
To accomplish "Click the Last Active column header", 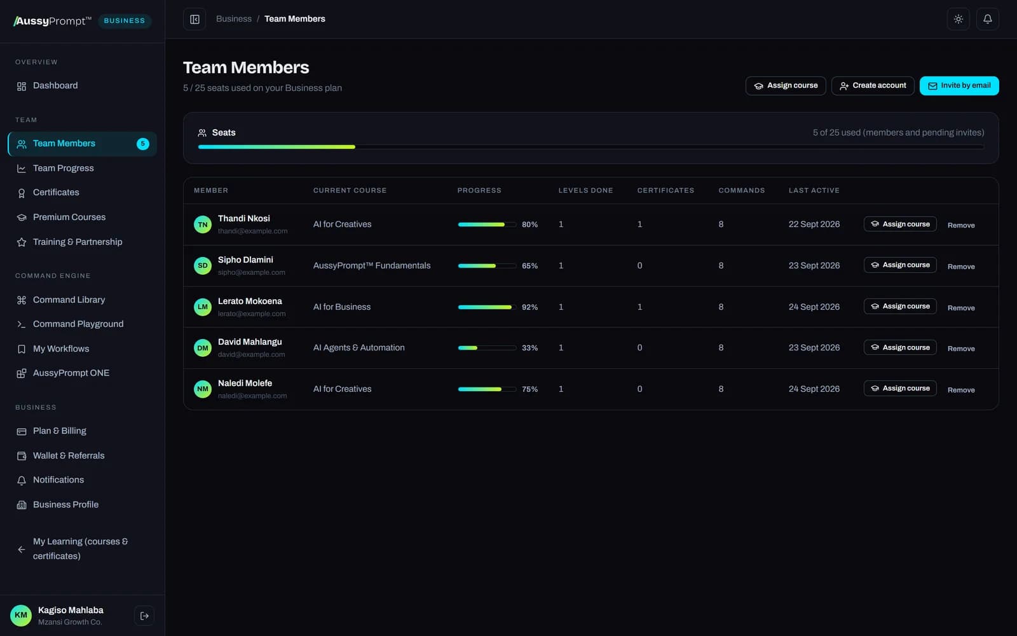I will tap(814, 191).
